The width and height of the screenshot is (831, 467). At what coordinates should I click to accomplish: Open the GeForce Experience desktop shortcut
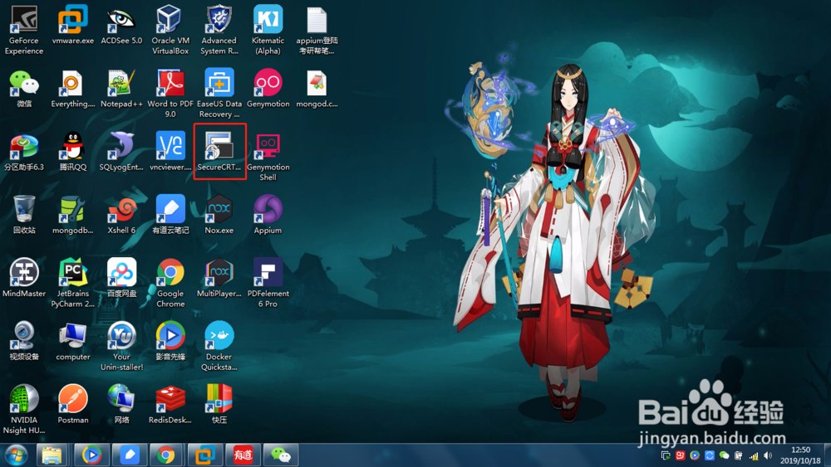24,30
